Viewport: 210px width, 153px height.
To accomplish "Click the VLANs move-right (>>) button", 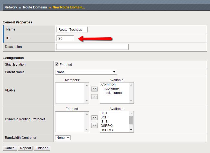I will pyautogui.click(x=94, y=96).
